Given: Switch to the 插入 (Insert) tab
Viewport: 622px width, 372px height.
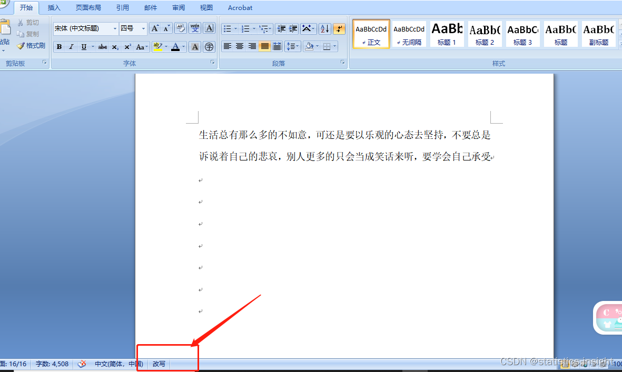Looking at the screenshot, I should pos(54,7).
